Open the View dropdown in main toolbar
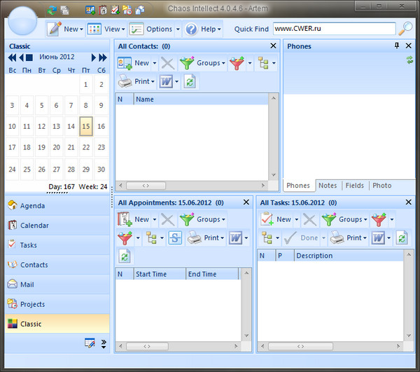420x372 pixels. (105, 29)
